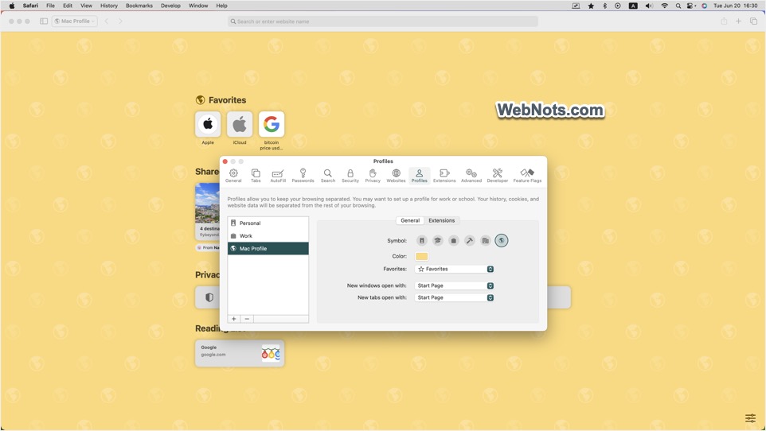
Task: Open the New tabs open with dropdown
Action: click(455, 297)
